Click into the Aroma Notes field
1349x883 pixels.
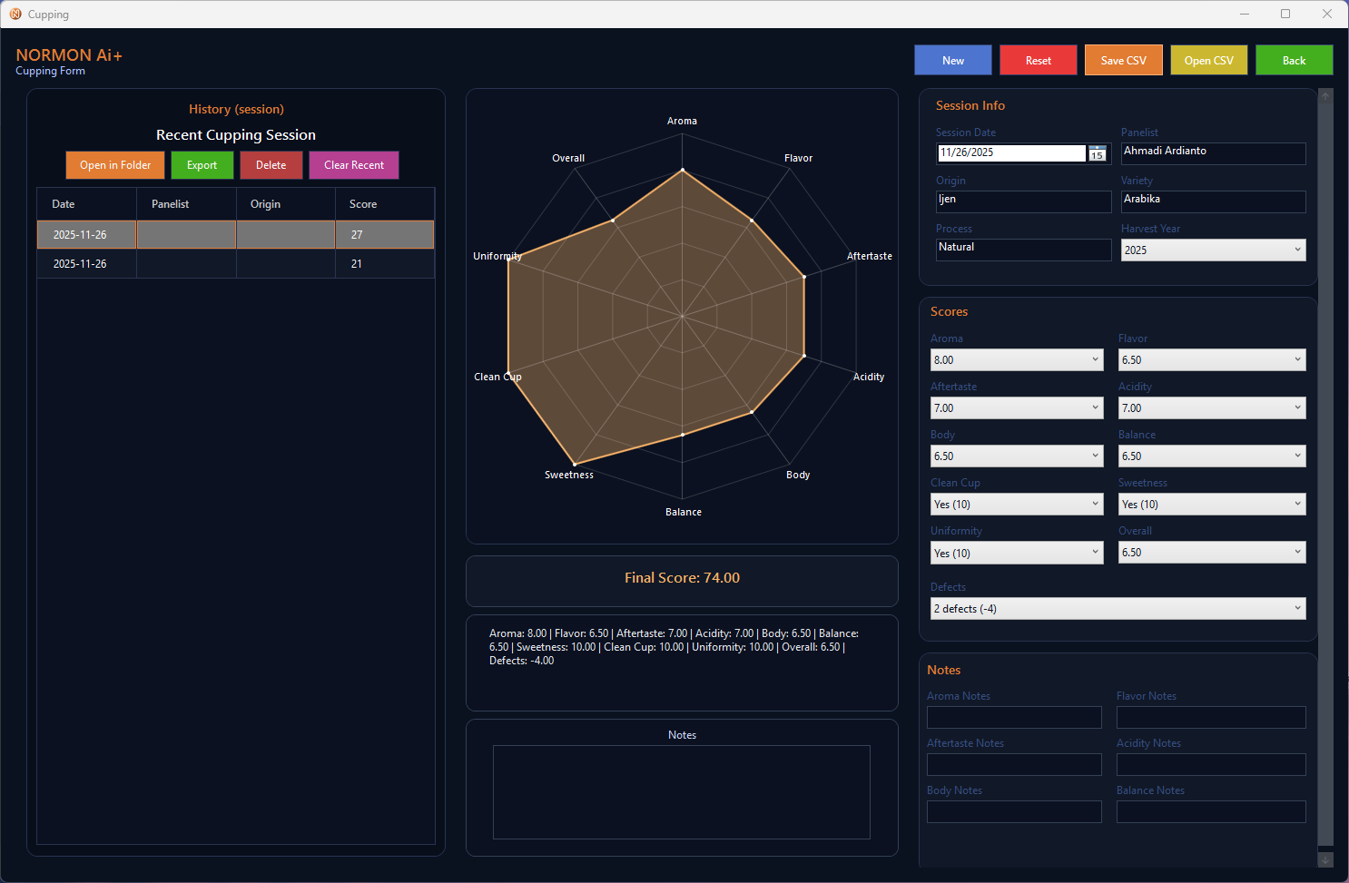[x=1013, y=718]
